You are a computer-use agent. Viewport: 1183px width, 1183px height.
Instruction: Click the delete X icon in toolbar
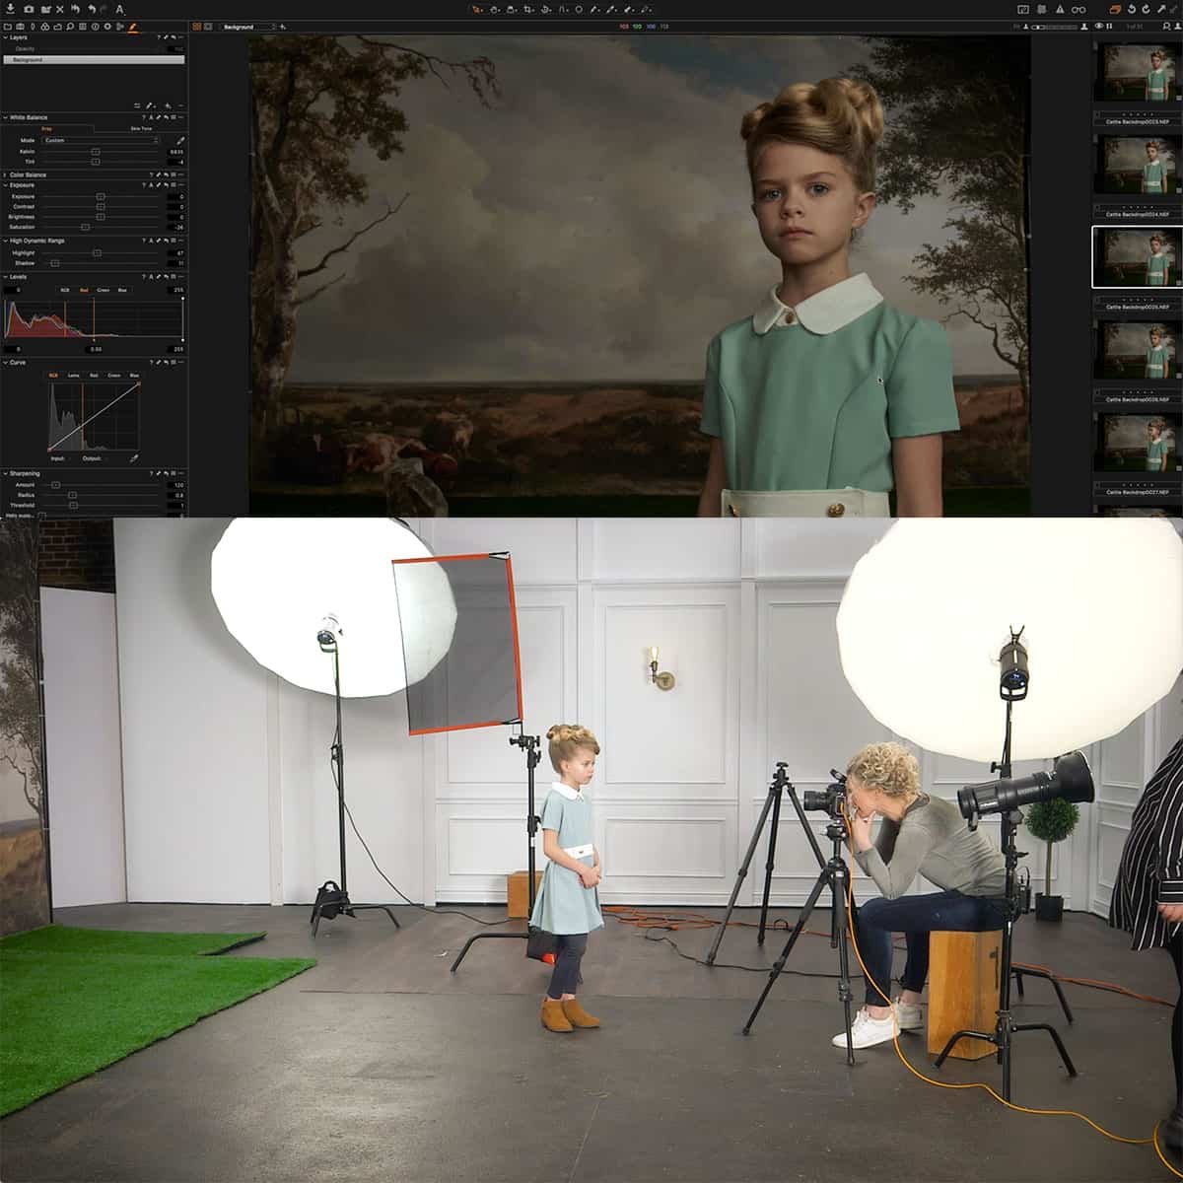59,8
